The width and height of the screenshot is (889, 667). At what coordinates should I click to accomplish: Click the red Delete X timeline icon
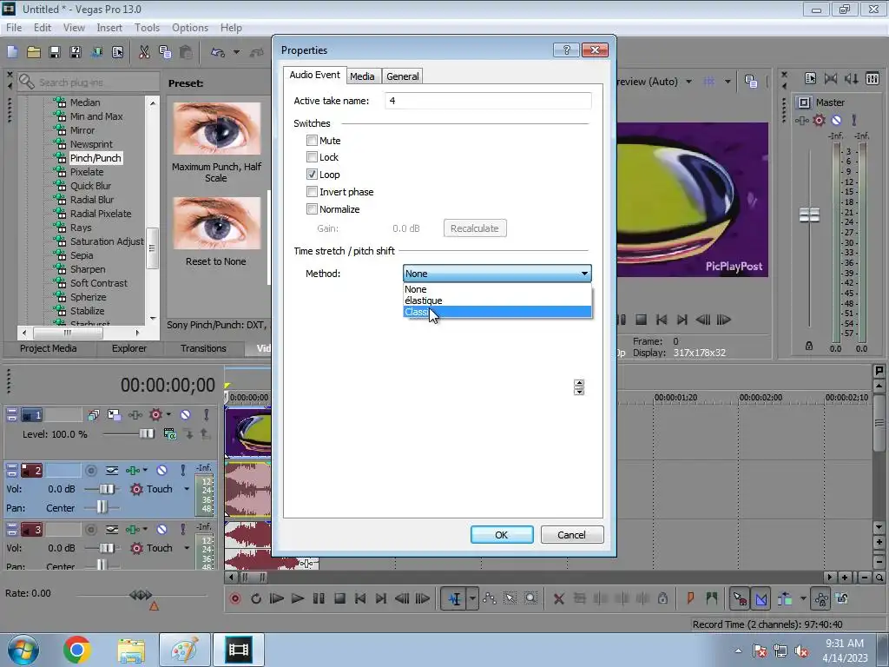pyautogui.click(x=558, y=598)
